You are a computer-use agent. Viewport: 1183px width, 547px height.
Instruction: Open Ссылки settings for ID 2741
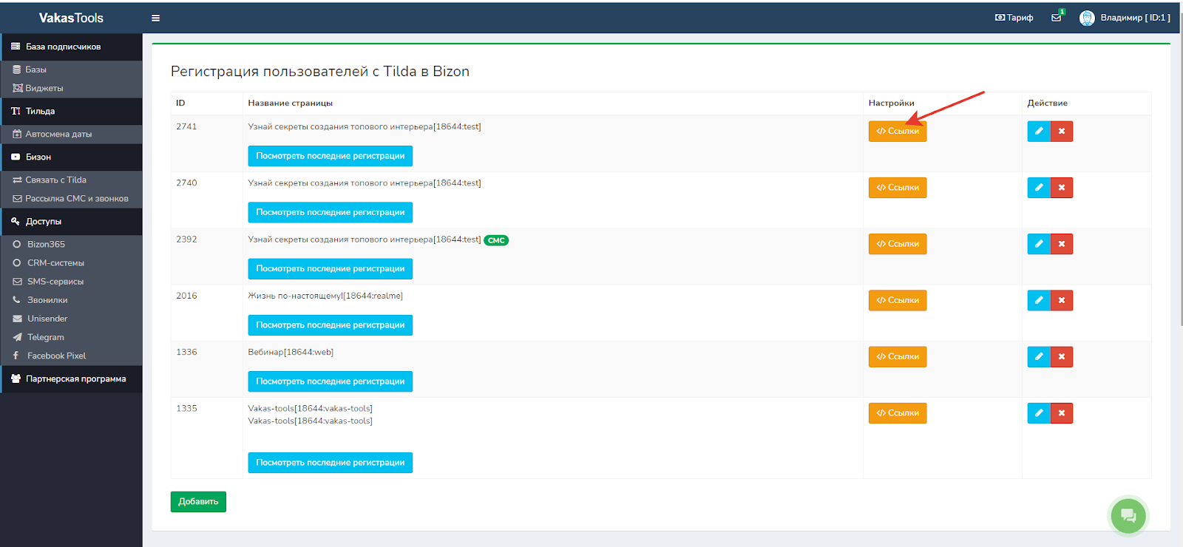click(x=897, y=131)
